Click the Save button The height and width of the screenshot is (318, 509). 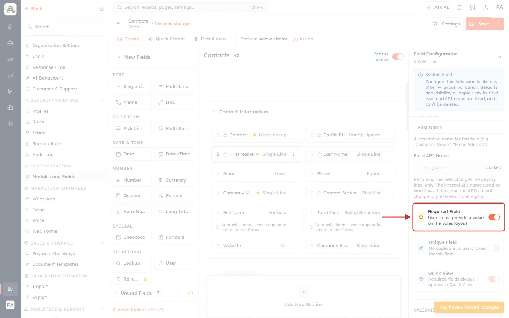(x=479, y=24)
